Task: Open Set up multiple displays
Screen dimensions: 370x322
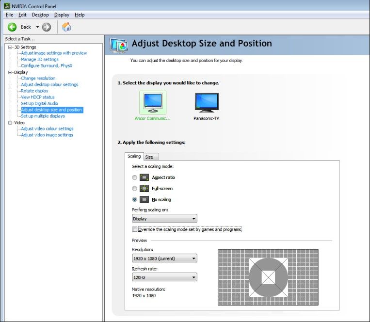Action: tap(43, 116)
